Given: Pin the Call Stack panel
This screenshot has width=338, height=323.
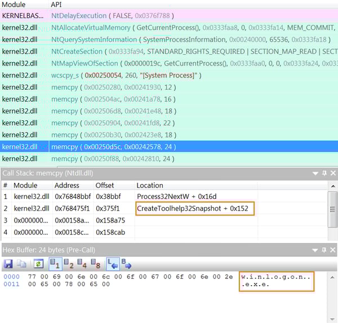Looking at the screenshot, I should pyautogui.click(x=324, y=173).
